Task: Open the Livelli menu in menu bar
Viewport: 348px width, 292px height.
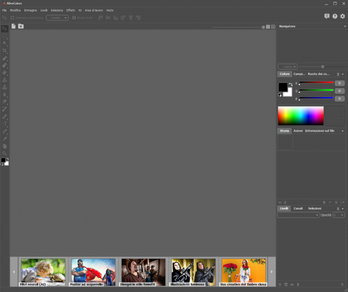Action: [44, 10]
